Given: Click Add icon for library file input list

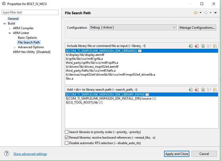Looking at the screenshot, I should coord(191,46).
